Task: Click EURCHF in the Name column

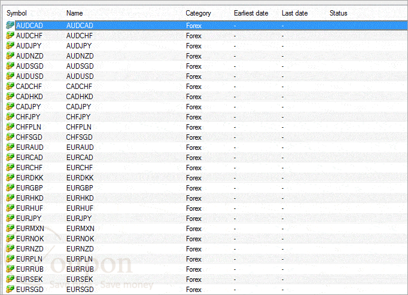Action: click(x=80, y=167)
